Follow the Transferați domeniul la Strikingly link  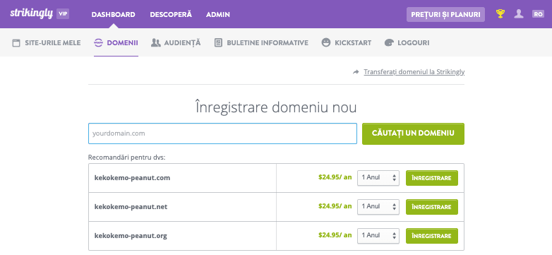tap(414, 72)
